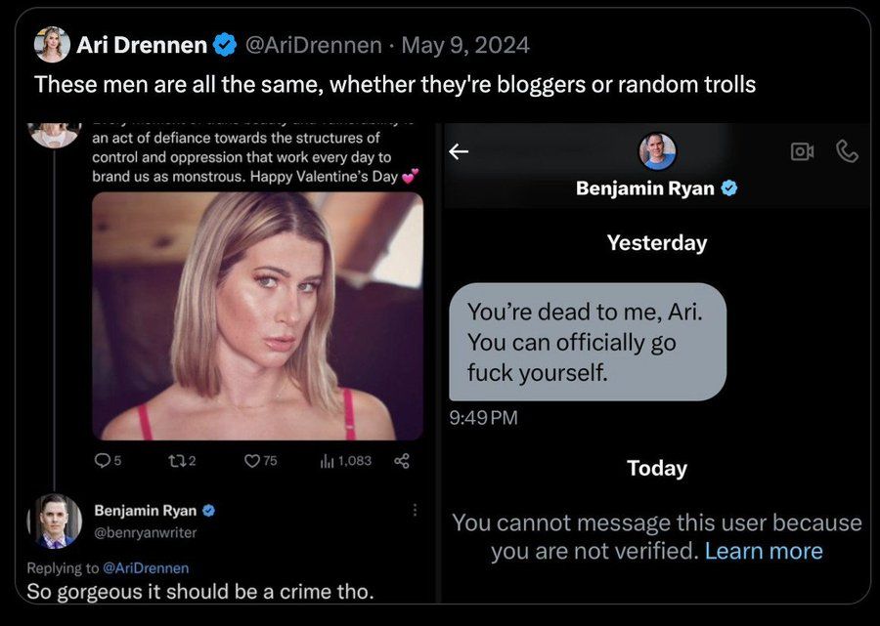Click Benjamin Ryan's avatar beside his reply
This screenshot has width=880, height=626.
point(55,521)
